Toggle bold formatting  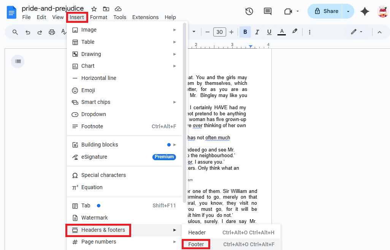coord(245,32)
